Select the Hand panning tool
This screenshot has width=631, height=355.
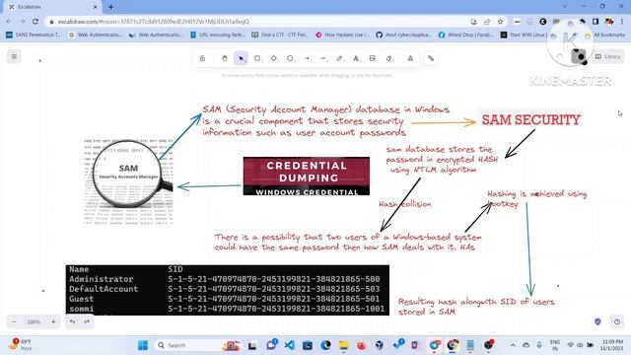[x=224, y=58]
